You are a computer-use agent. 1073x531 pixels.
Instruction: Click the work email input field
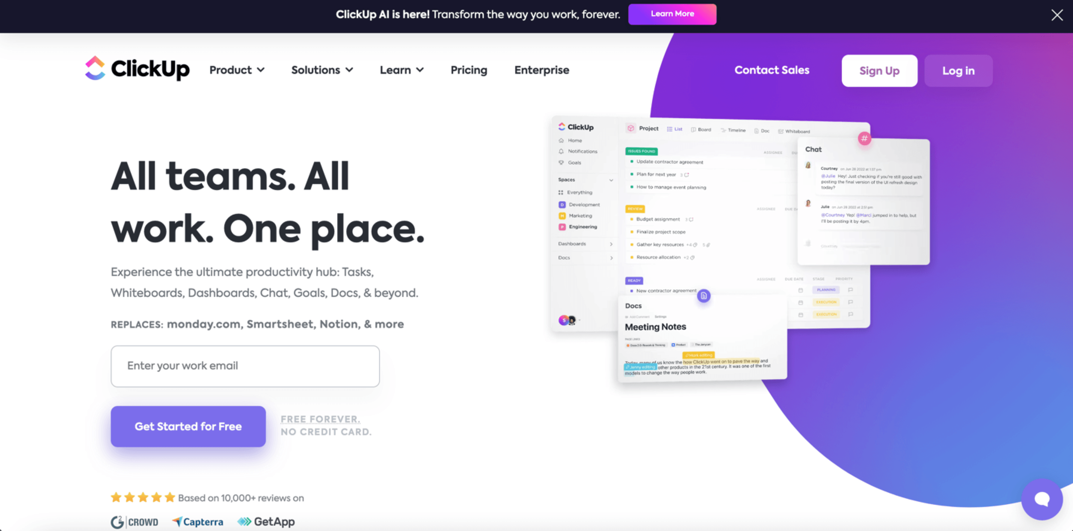(245, 365)
